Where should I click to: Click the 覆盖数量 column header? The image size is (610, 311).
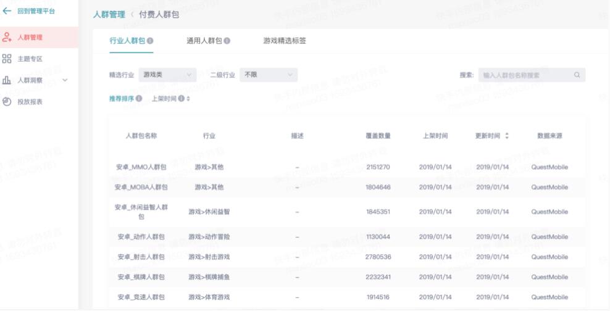tap(378, 136)
